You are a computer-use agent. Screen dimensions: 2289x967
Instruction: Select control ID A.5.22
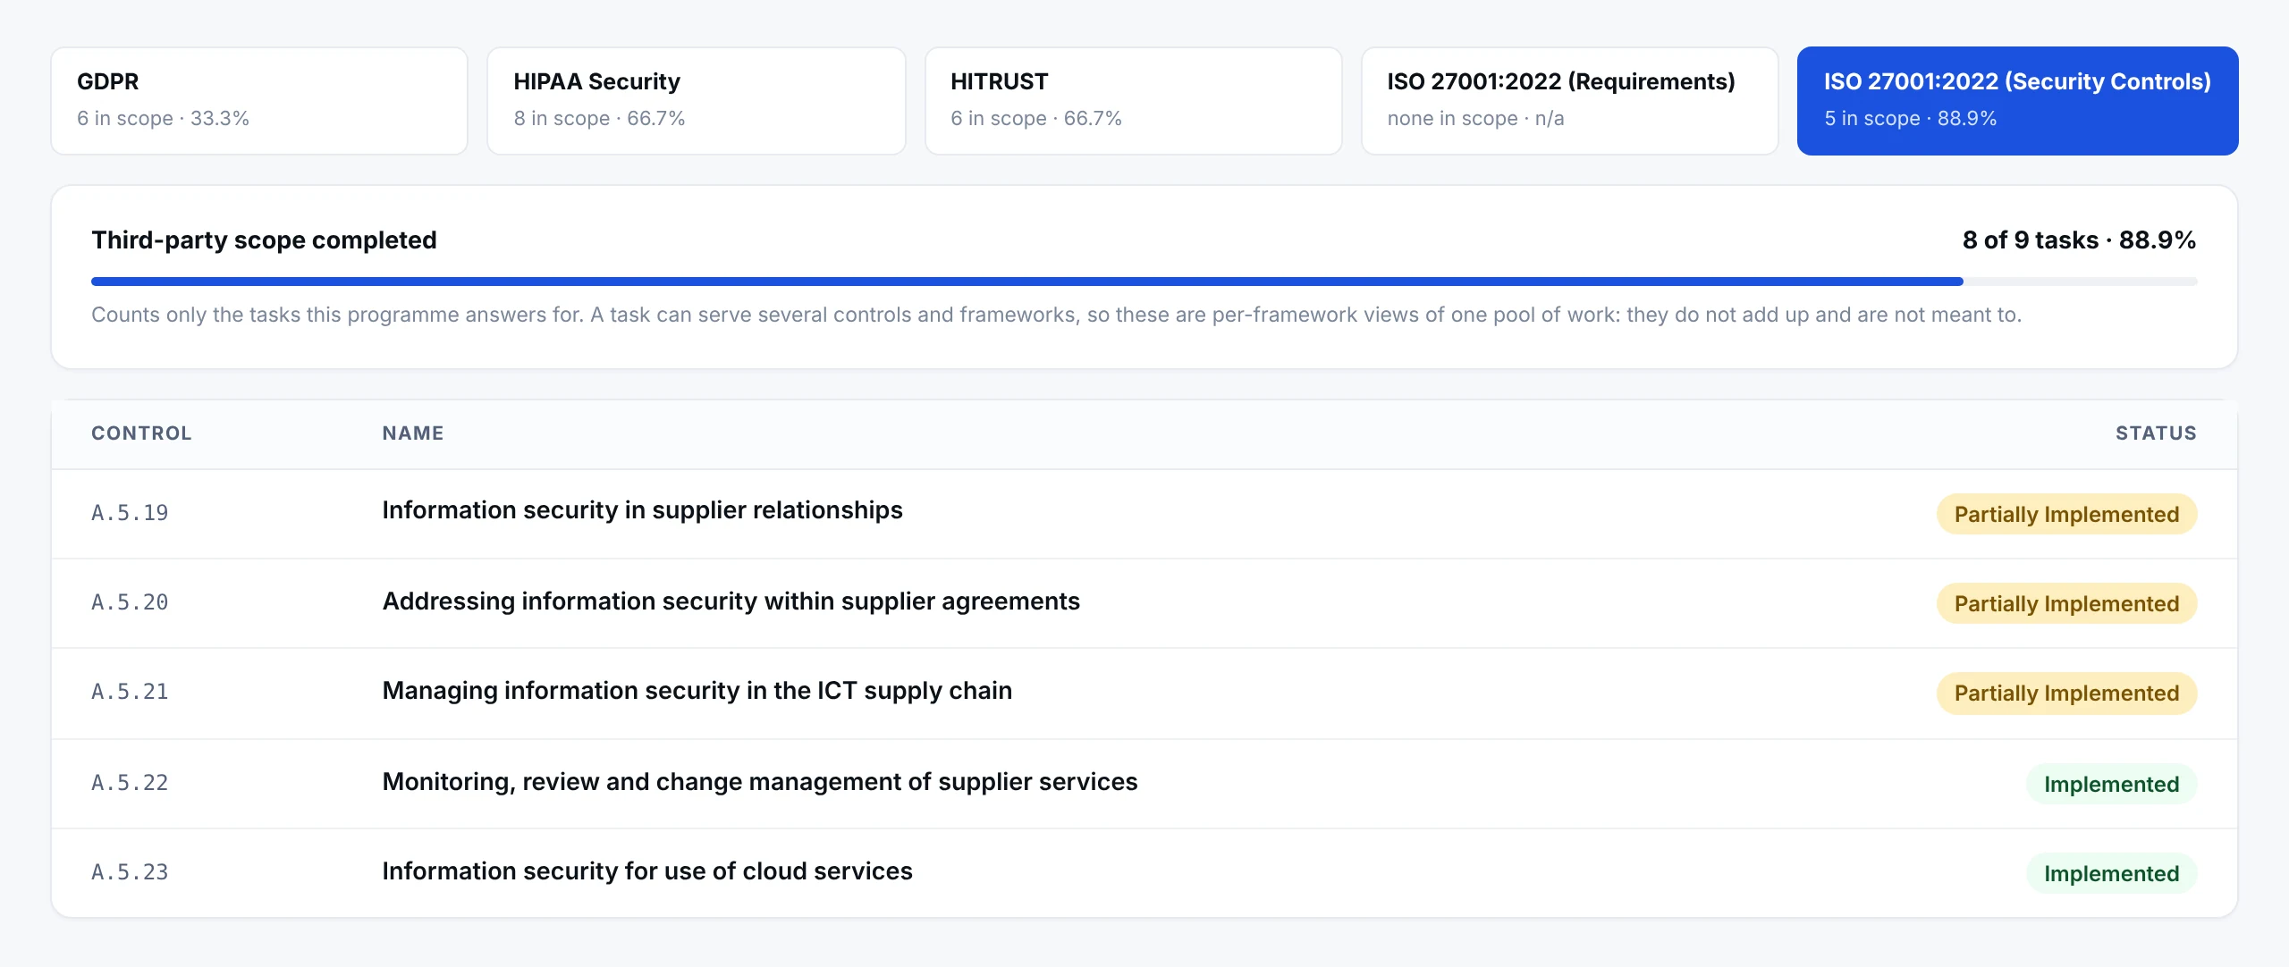(130, 783)
